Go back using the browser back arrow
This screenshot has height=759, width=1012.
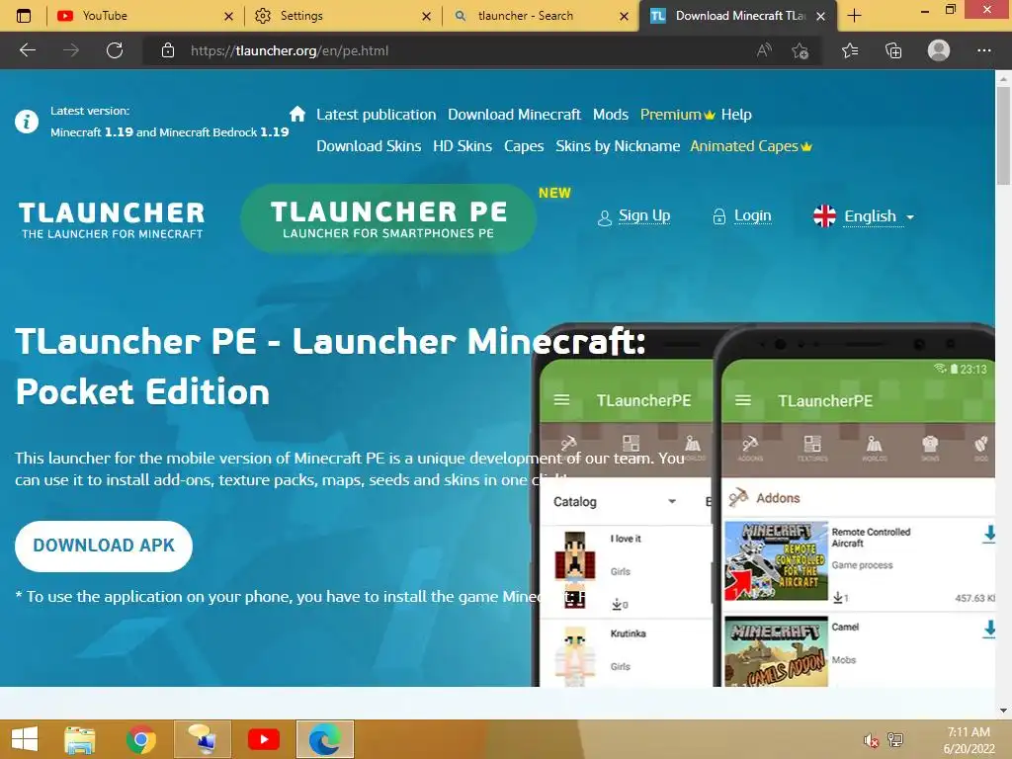27,50
